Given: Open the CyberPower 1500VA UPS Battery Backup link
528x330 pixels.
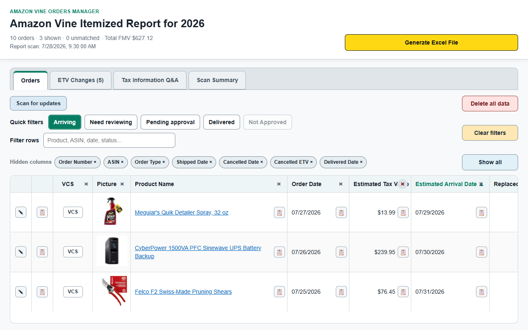Looking at the screenshot, I should [x=198, y=252].
